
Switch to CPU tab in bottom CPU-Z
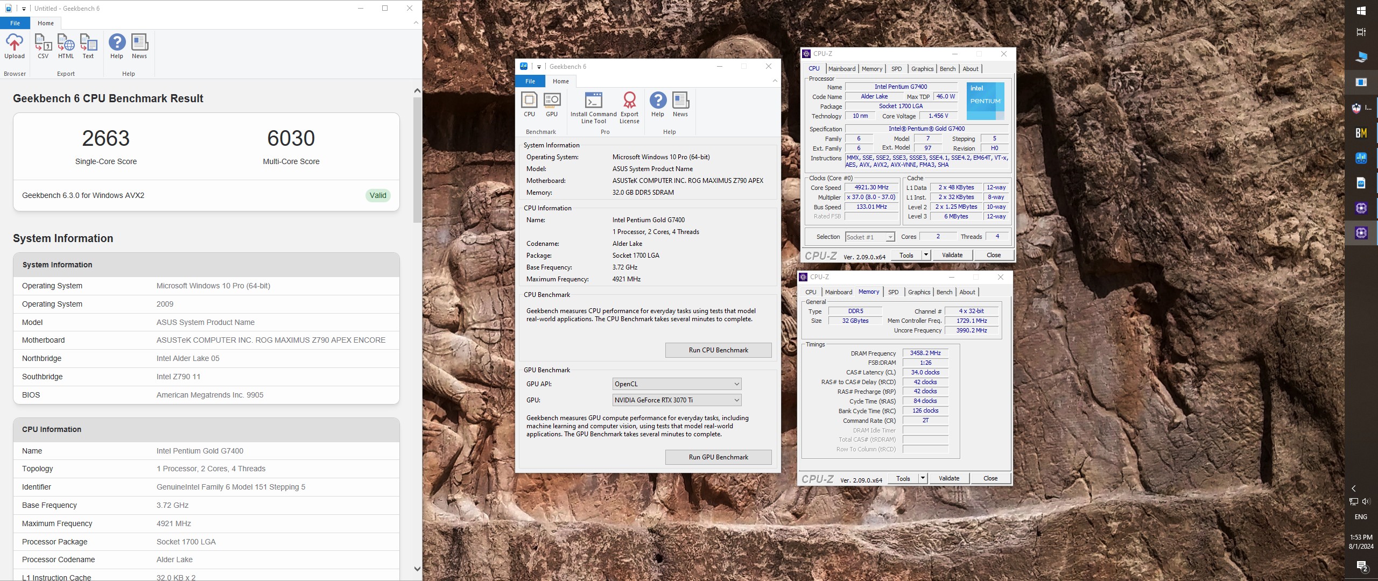pyautogui.click(x=811, y=292)
